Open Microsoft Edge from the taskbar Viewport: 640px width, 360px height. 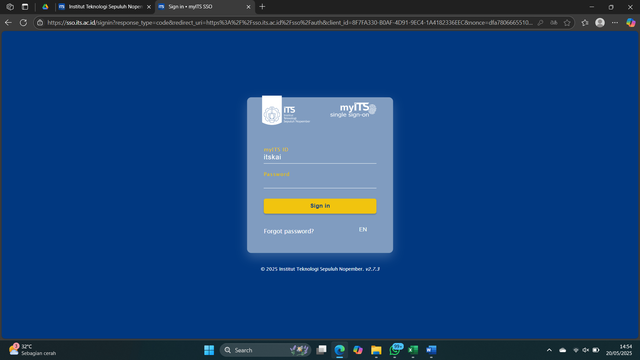tap(340, 350)
